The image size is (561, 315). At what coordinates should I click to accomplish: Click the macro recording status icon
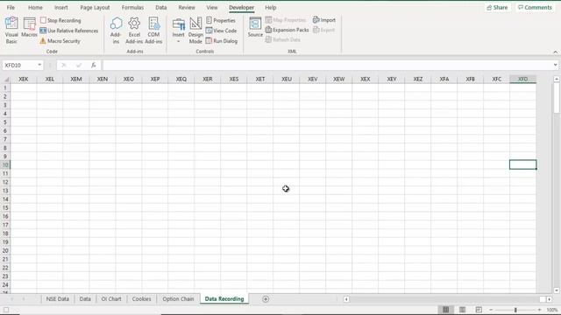click(x=6, y=310)
